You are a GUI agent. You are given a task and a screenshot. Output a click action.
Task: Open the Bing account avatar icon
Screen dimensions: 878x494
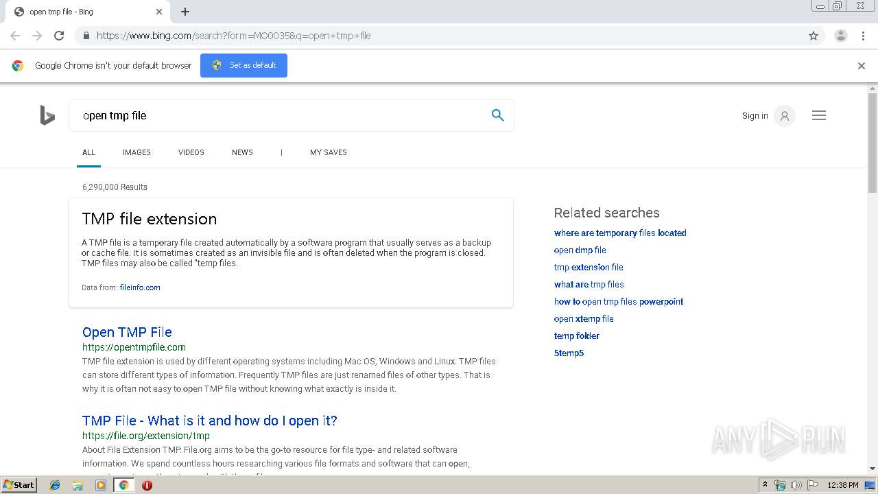point(785,116)
